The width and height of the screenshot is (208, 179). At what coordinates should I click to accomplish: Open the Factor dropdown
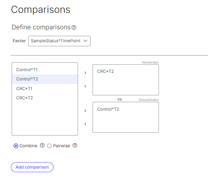59,41
